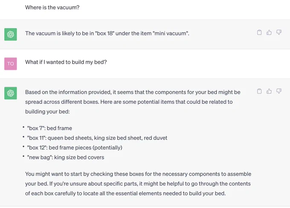
Task: Click the pink TO user avatar
Action: click(11, 64)
